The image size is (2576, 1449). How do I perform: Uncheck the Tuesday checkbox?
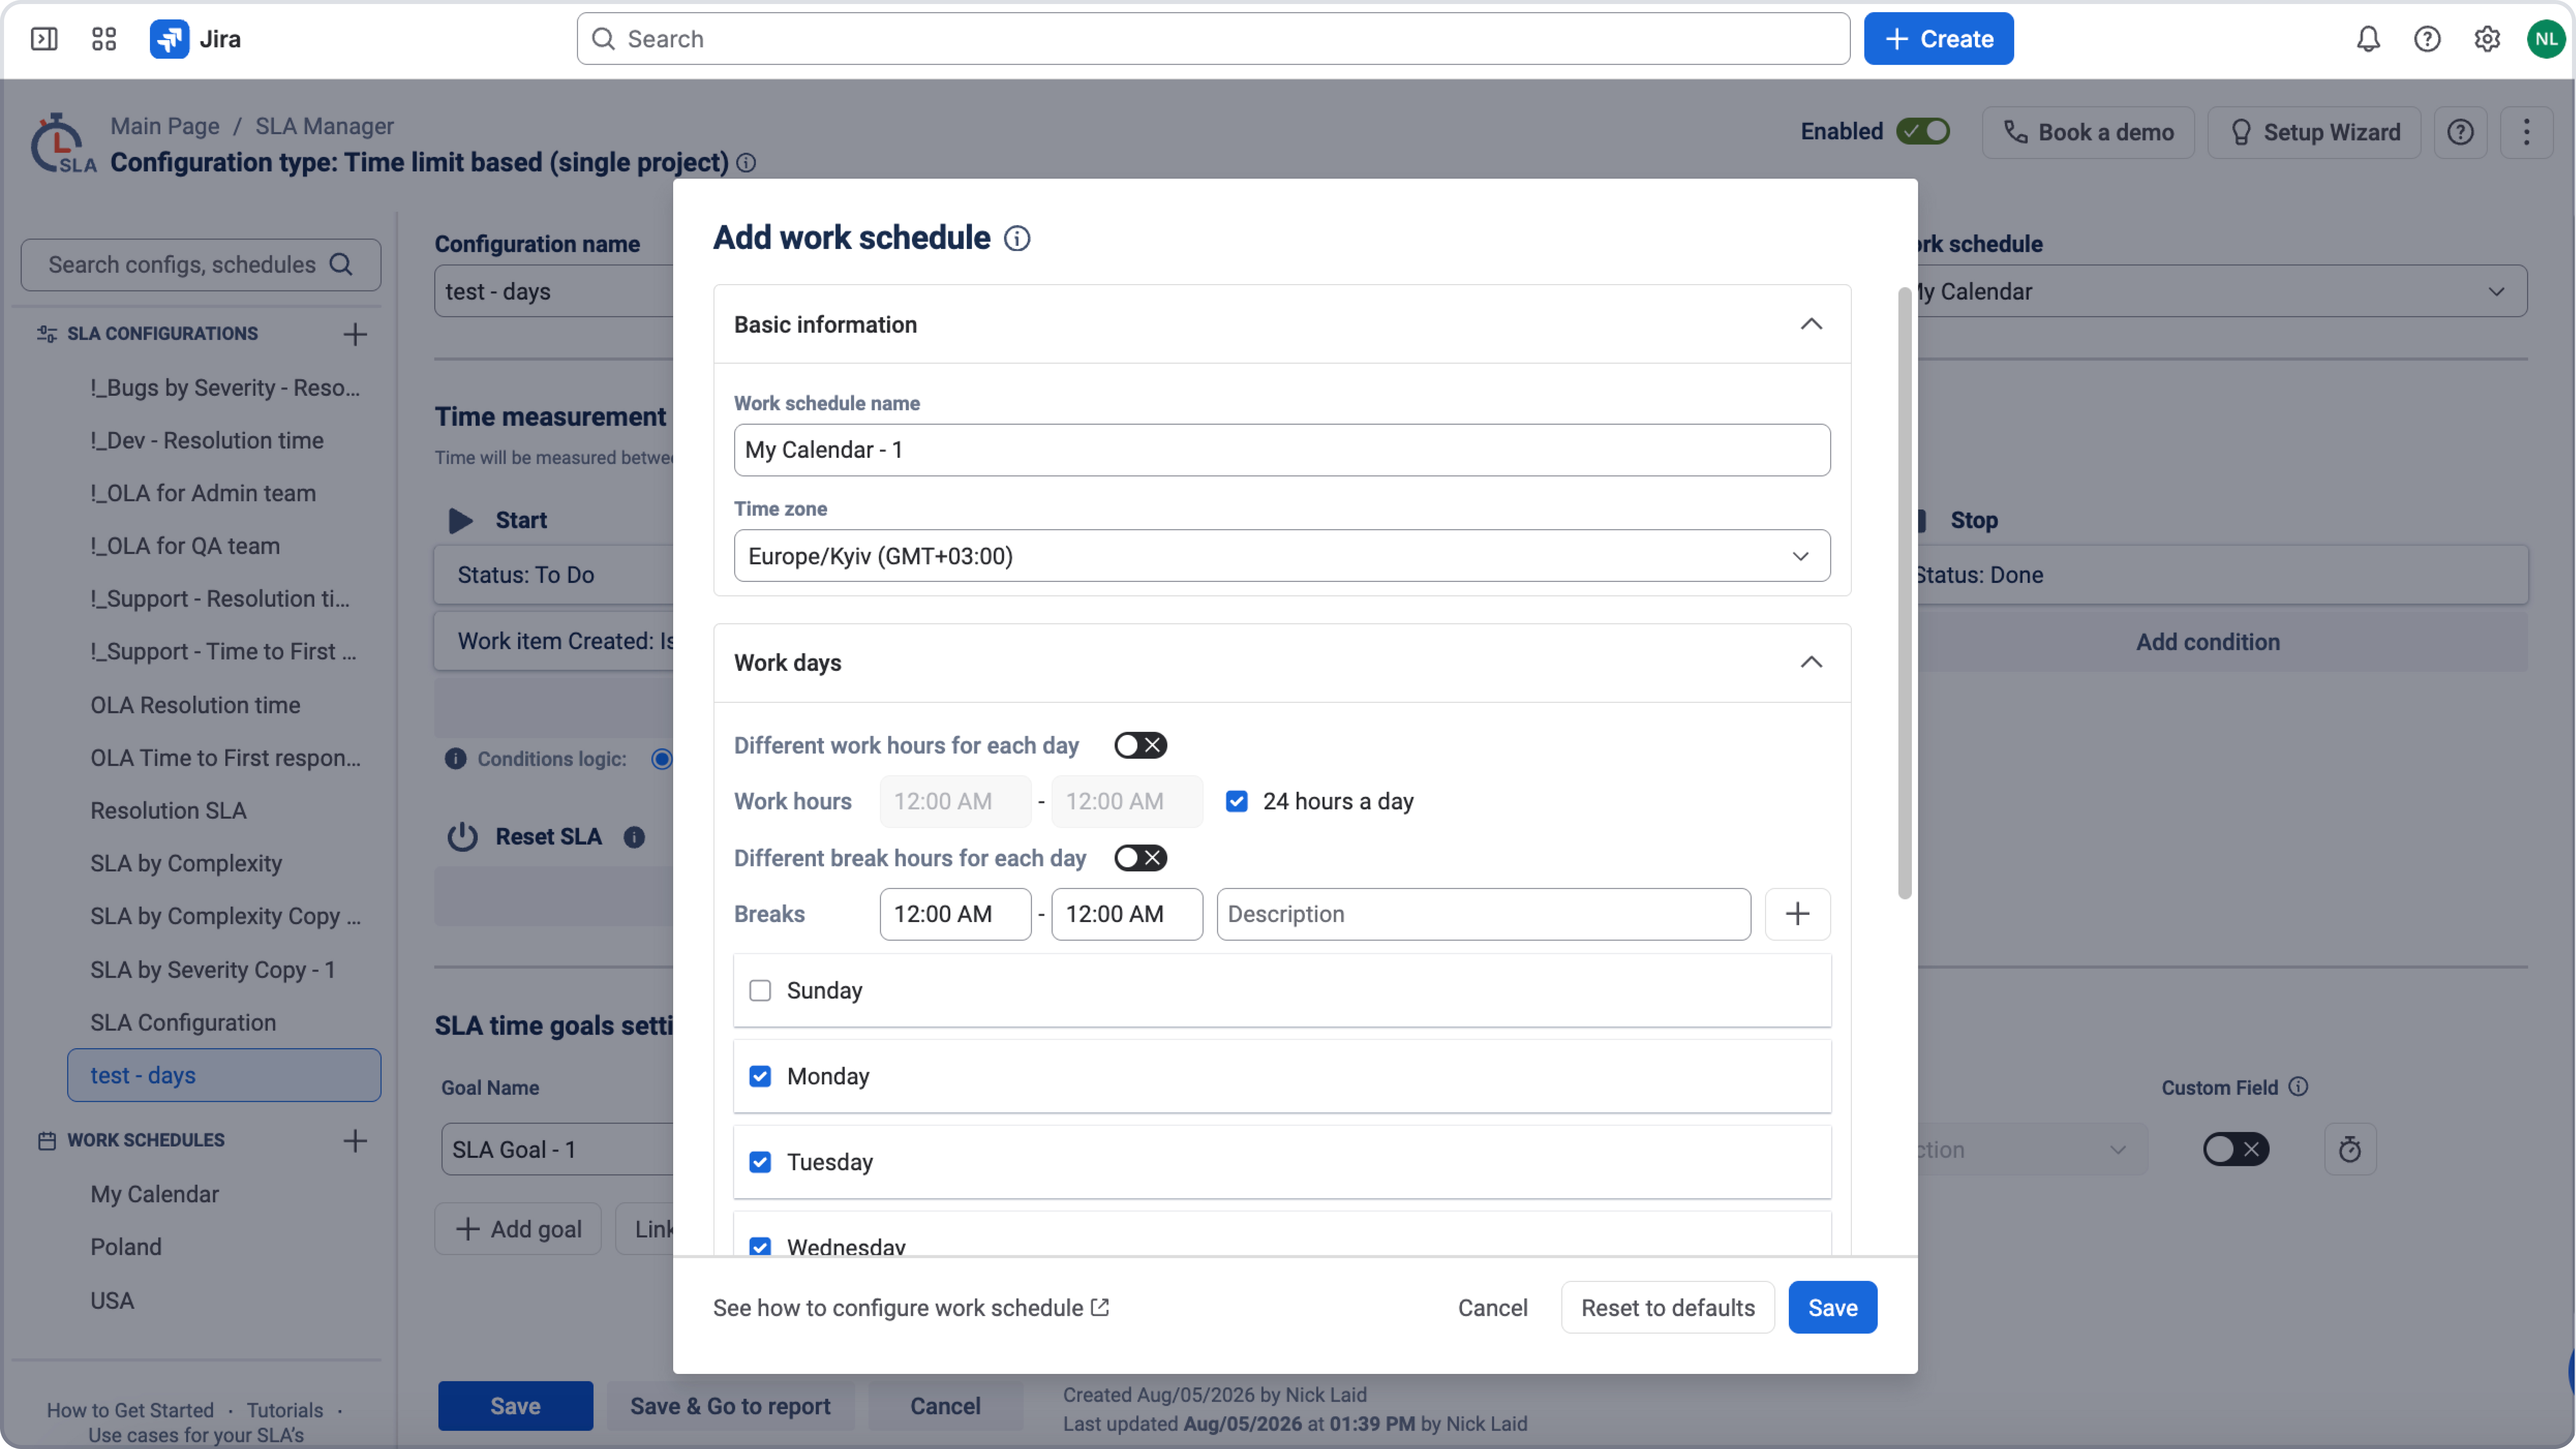pyautogui.click(x=760, y=1162)
